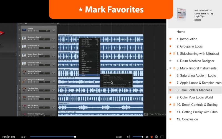
Task: Choose Bounce In Place
Action: click(89, 45)
